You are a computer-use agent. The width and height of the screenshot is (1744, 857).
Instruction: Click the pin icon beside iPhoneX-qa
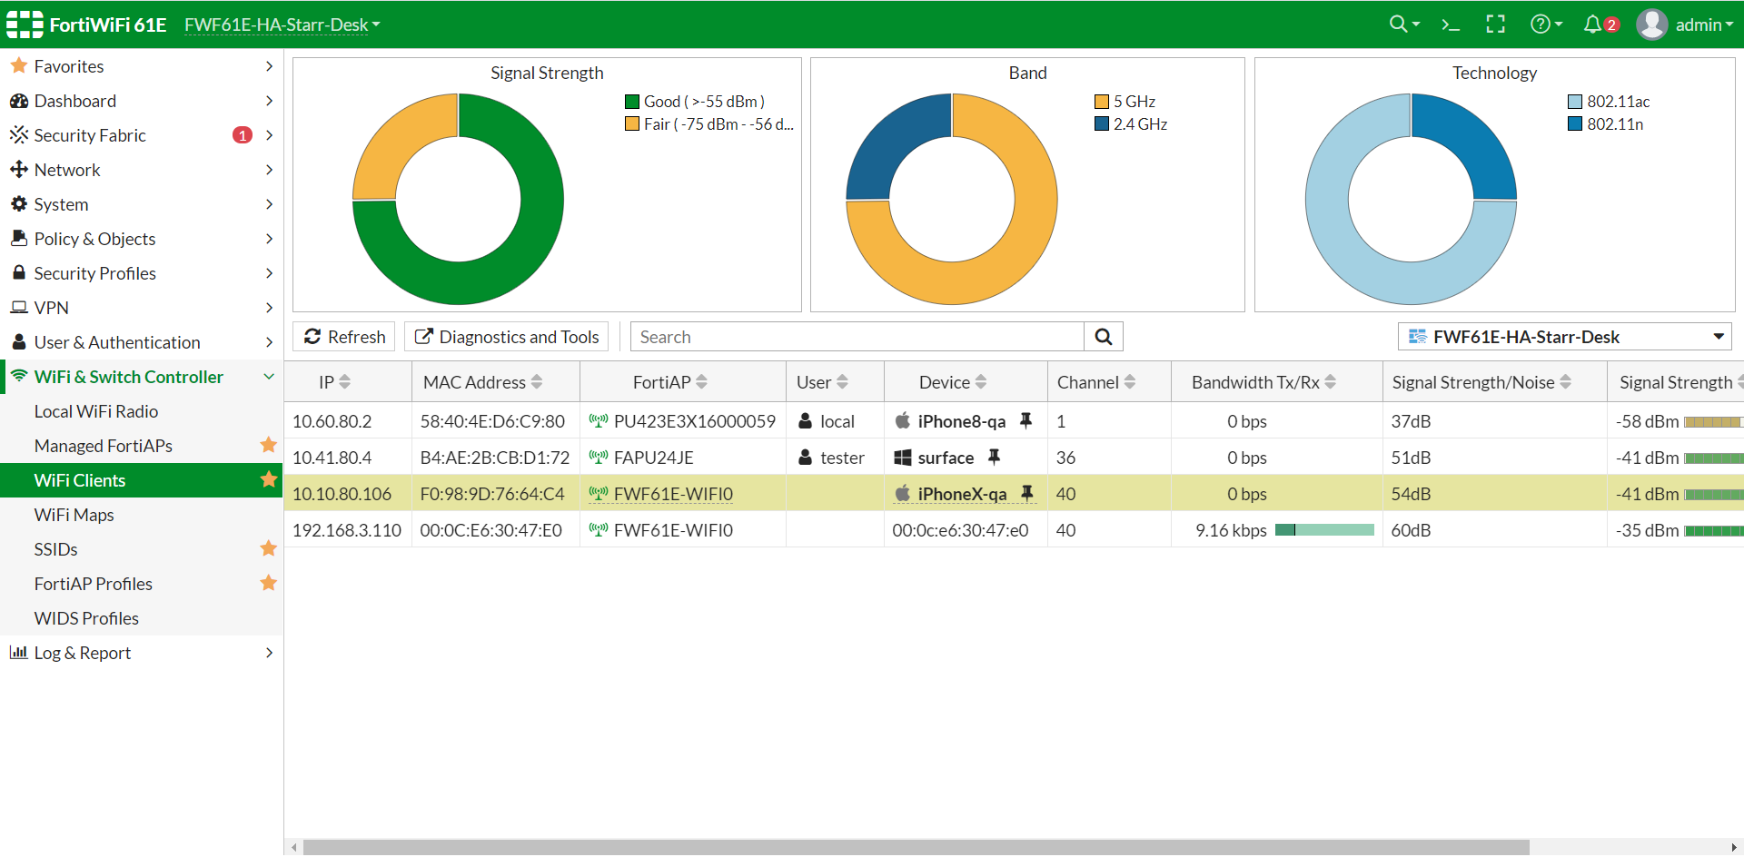pos(1026,493)
